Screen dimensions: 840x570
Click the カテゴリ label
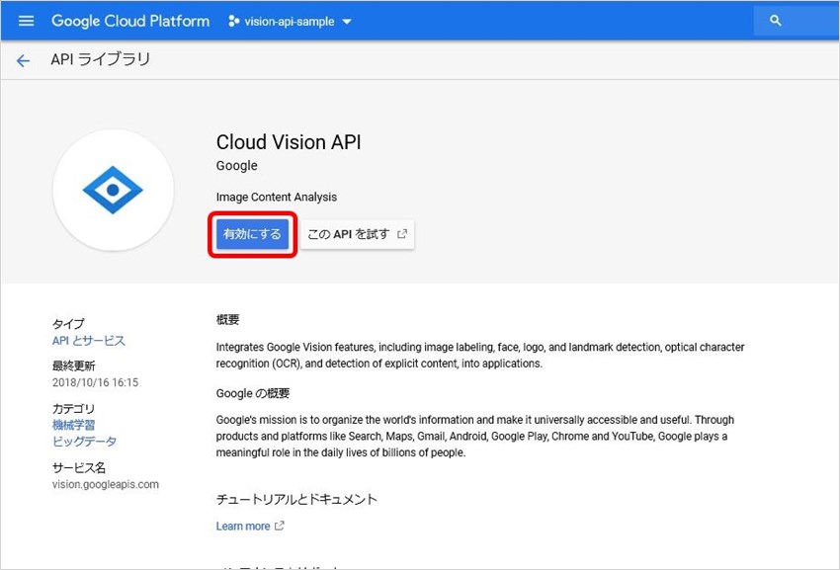coord(73,409)
